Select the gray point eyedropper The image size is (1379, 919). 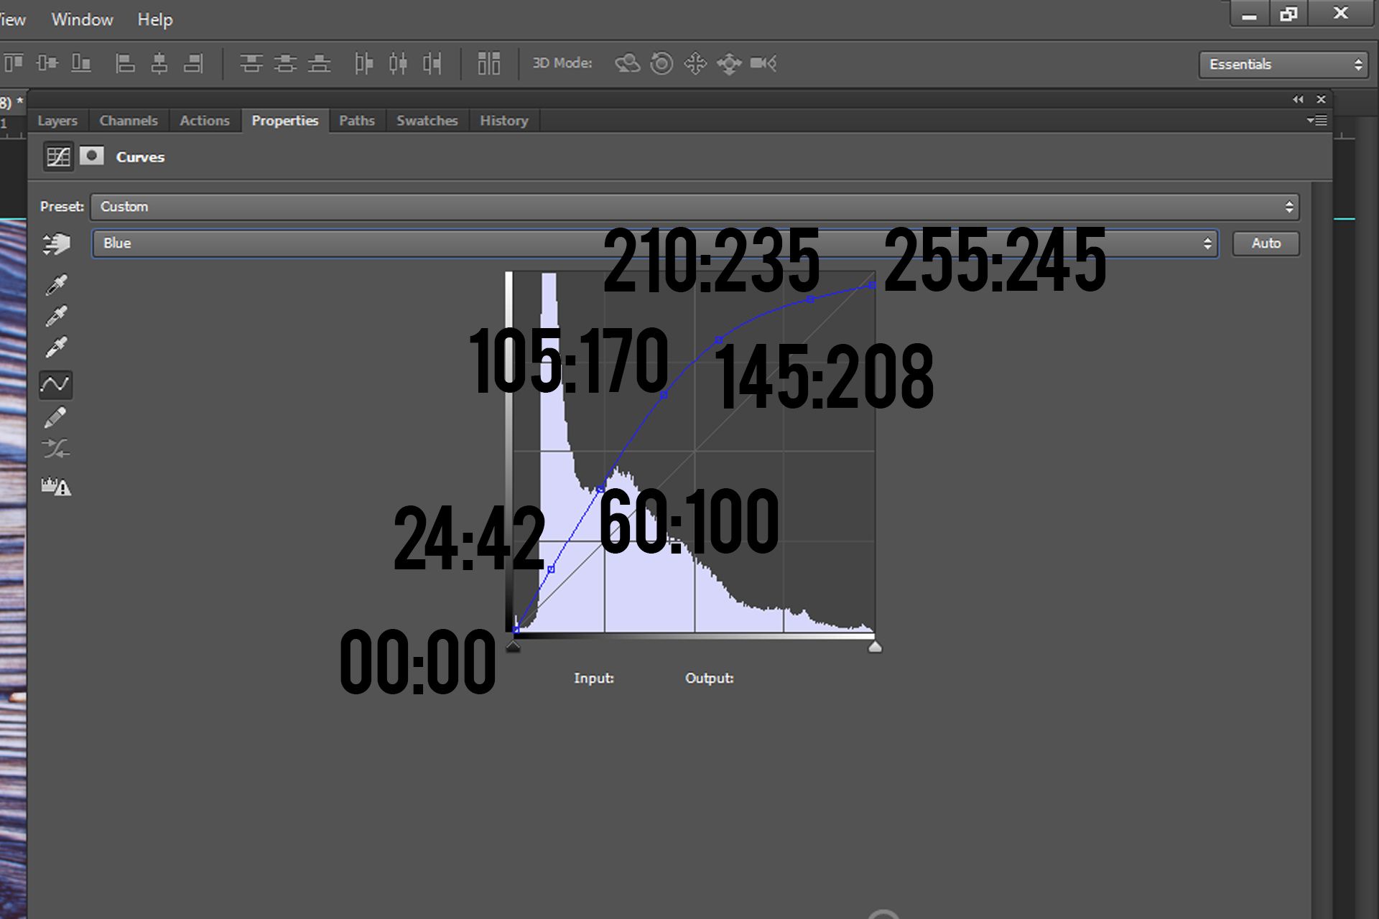coord(56,316)
